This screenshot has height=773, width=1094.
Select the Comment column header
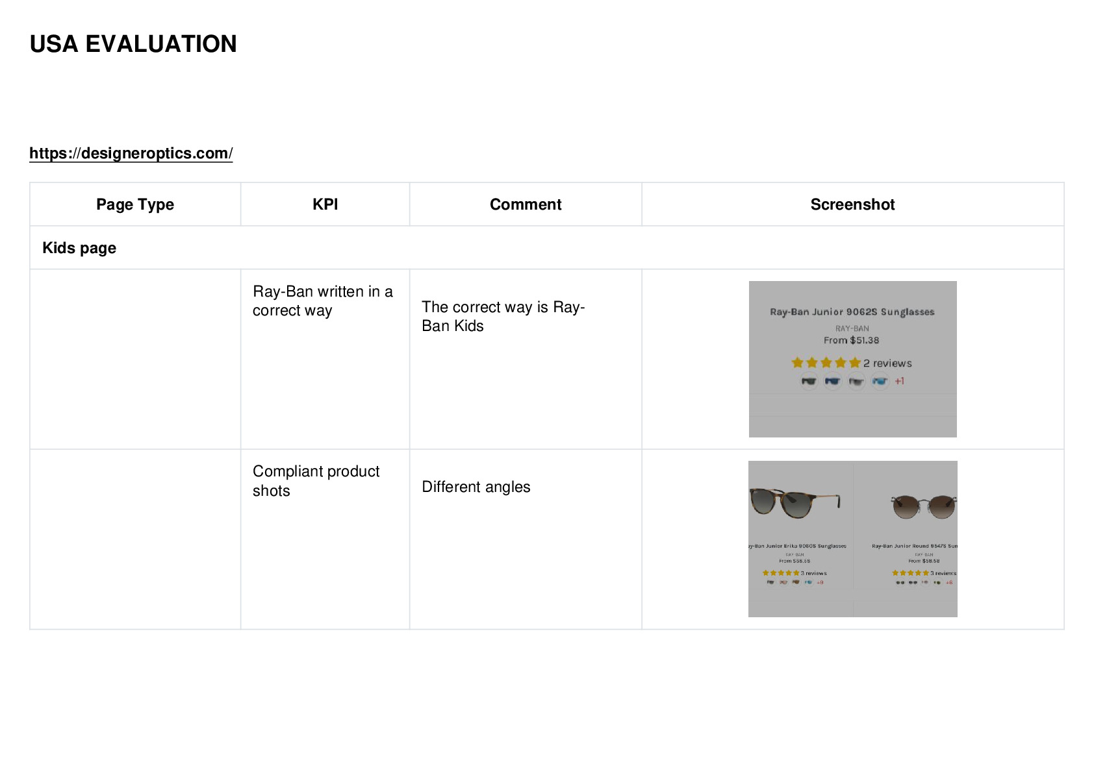[x=526, y=204]
